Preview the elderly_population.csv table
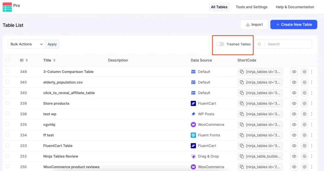Screen dimensions: 324x171 click(294, 83)
